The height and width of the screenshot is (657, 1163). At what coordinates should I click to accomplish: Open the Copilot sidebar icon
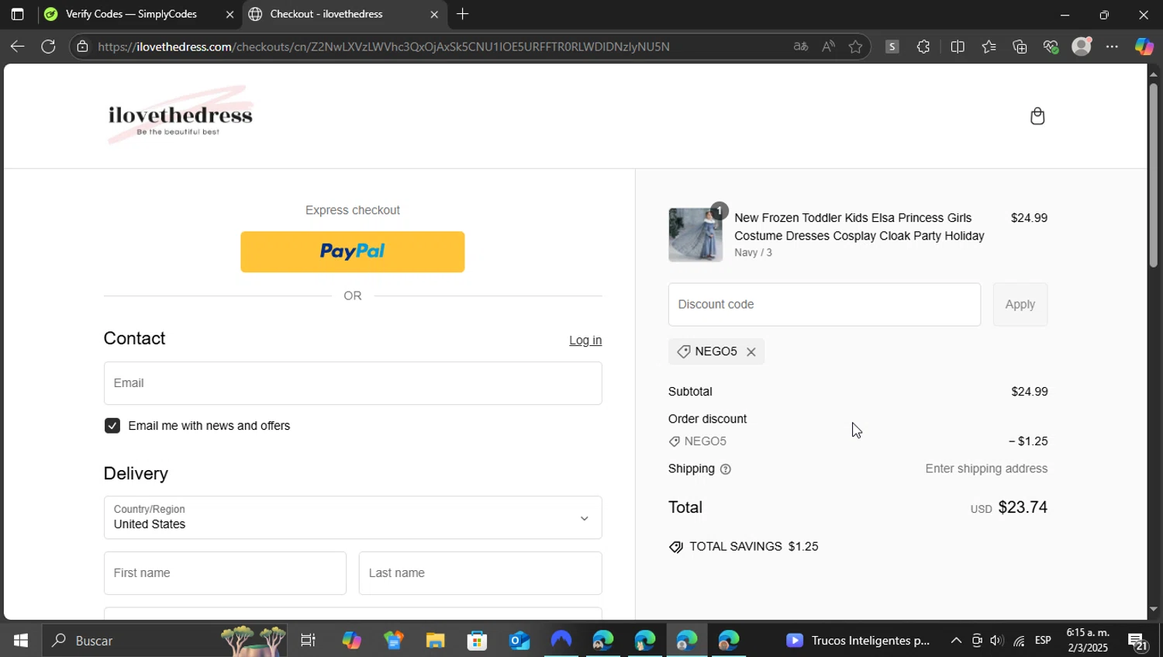click(x=1144, y=47)
